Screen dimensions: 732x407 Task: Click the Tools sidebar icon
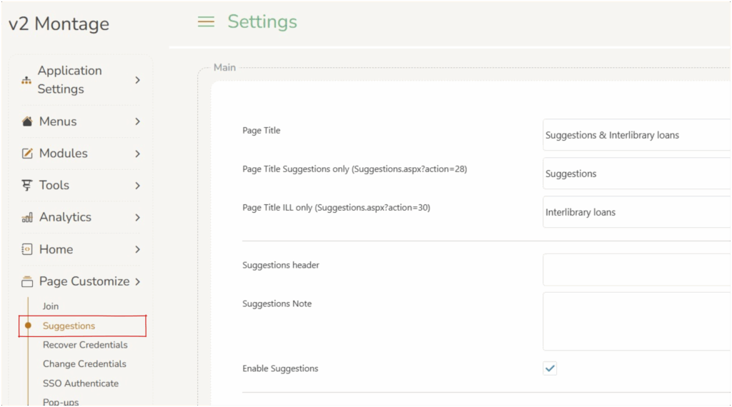point(27,186)
